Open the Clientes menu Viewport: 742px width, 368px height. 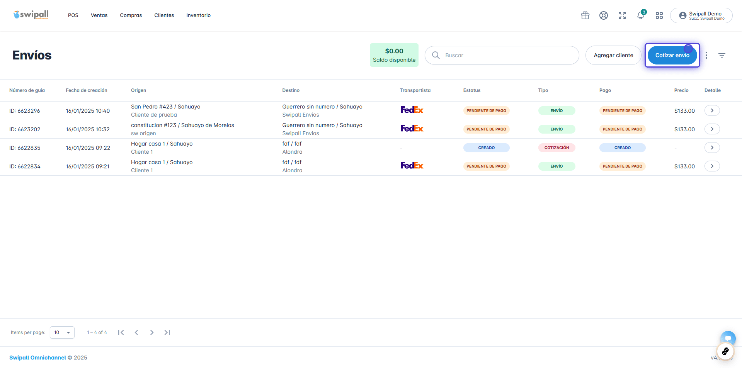coord(164,15)
